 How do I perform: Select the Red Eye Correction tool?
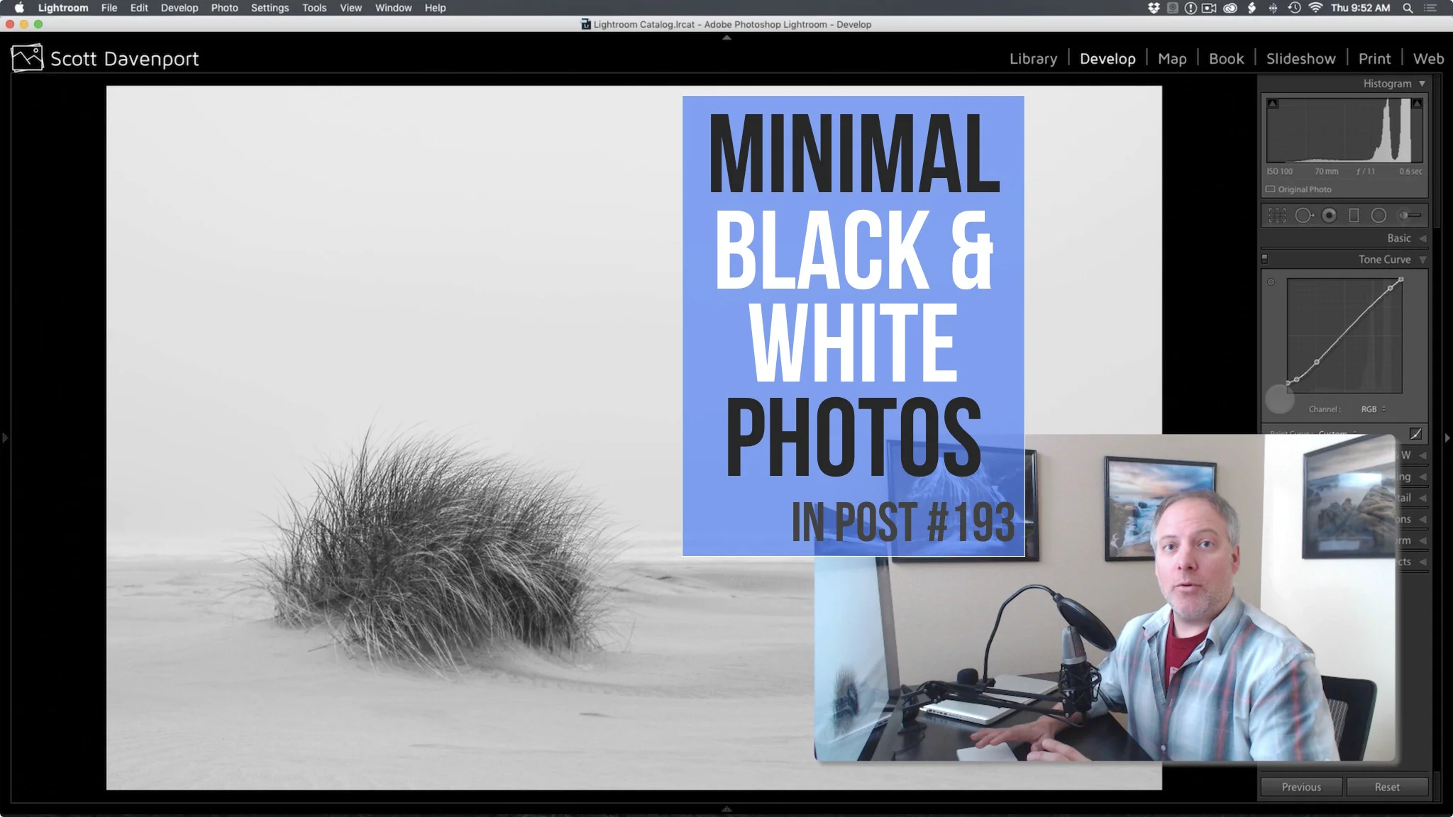pyautogui.click(x=1329, y=215)
